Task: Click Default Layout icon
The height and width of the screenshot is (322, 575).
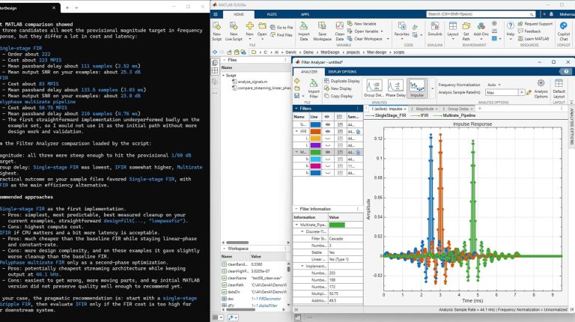Action: point(559,83)
